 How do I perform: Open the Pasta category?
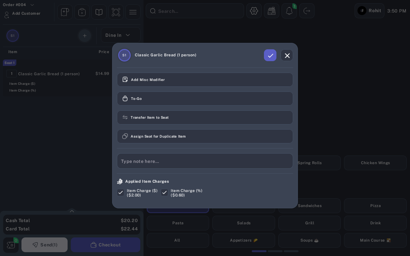[178, 223]
